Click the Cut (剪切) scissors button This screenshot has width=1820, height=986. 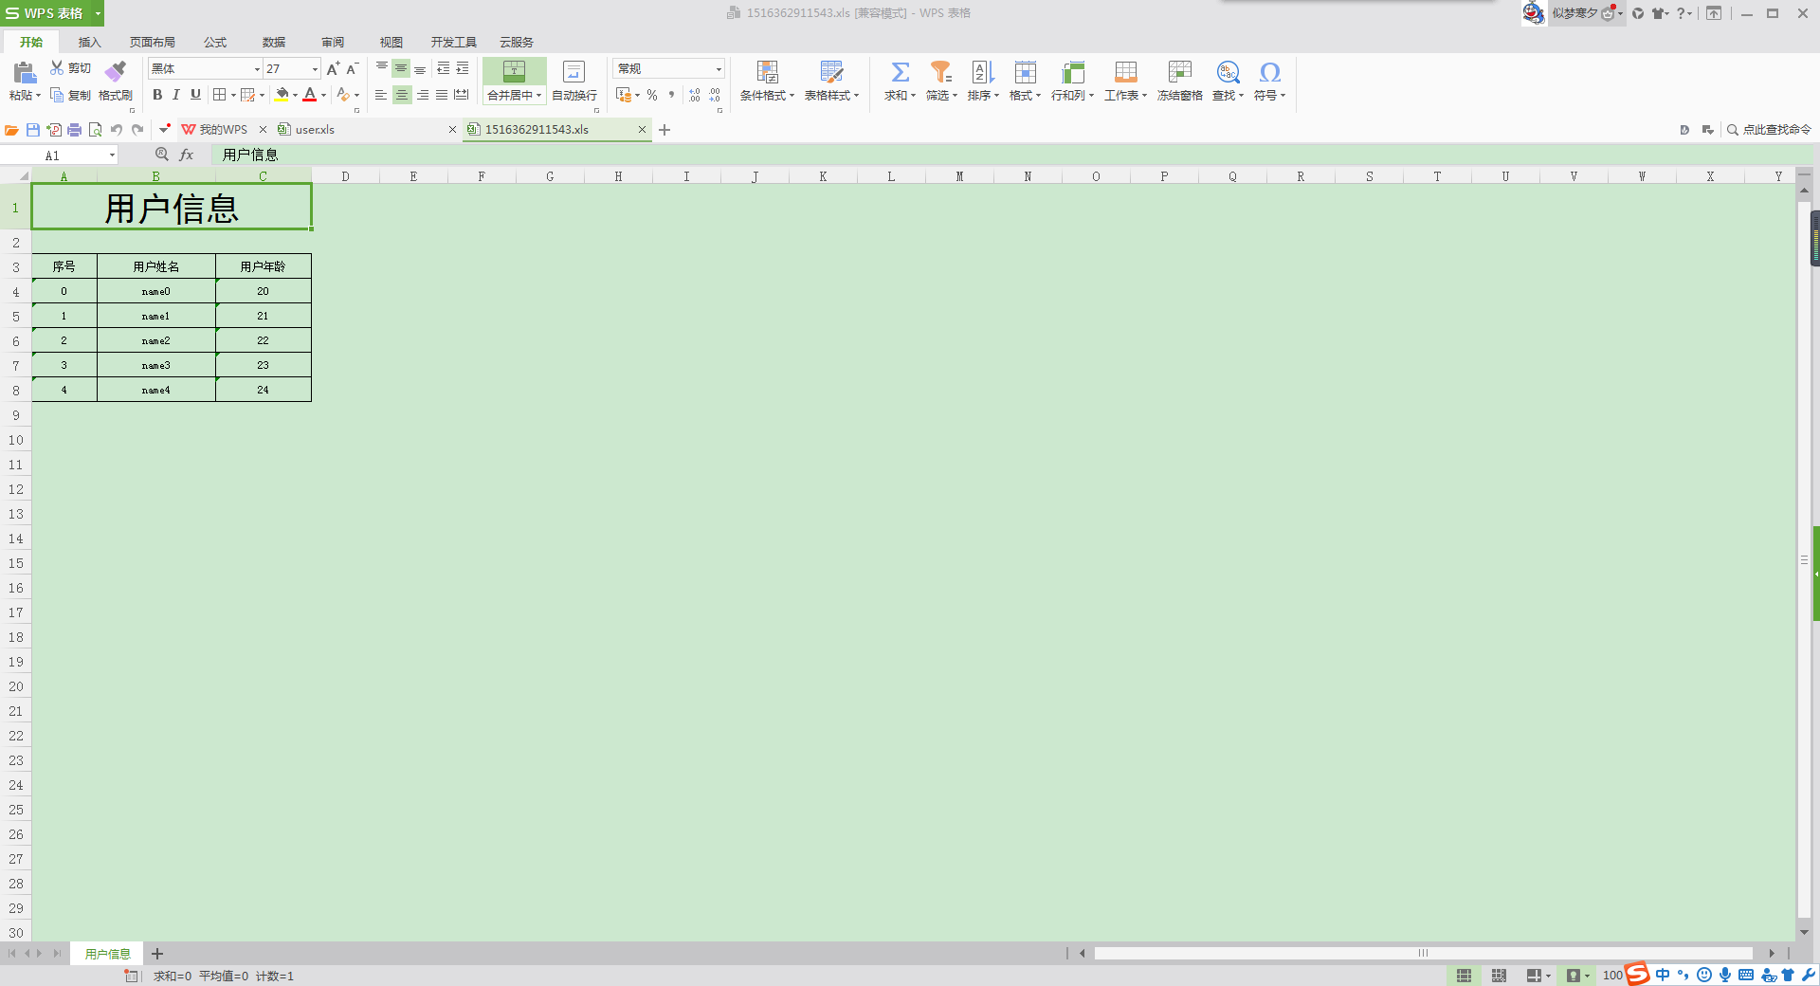[x=70, y=68]
